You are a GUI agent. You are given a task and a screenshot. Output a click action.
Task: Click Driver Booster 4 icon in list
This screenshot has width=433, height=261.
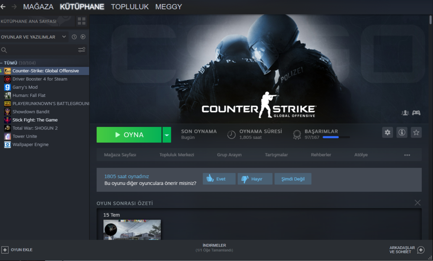7,79
